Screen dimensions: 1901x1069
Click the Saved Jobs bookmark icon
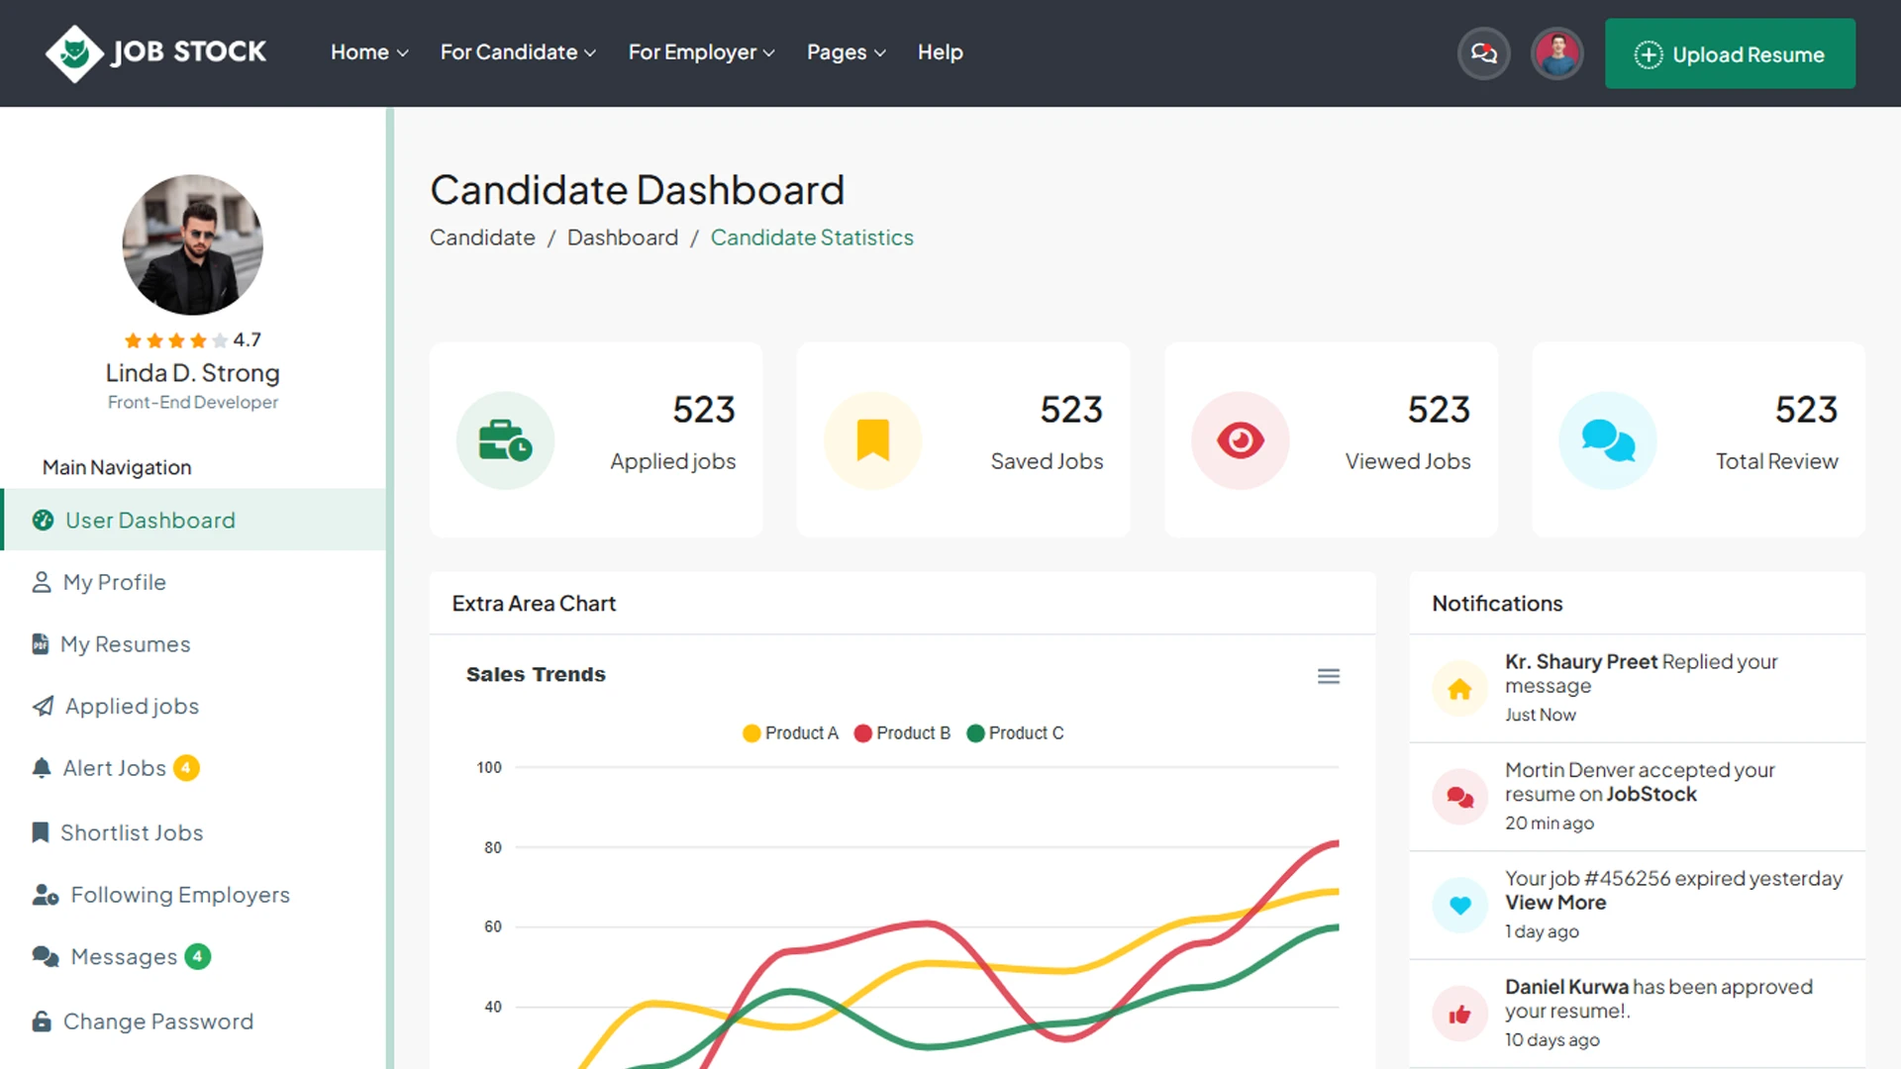pos(872,440)
